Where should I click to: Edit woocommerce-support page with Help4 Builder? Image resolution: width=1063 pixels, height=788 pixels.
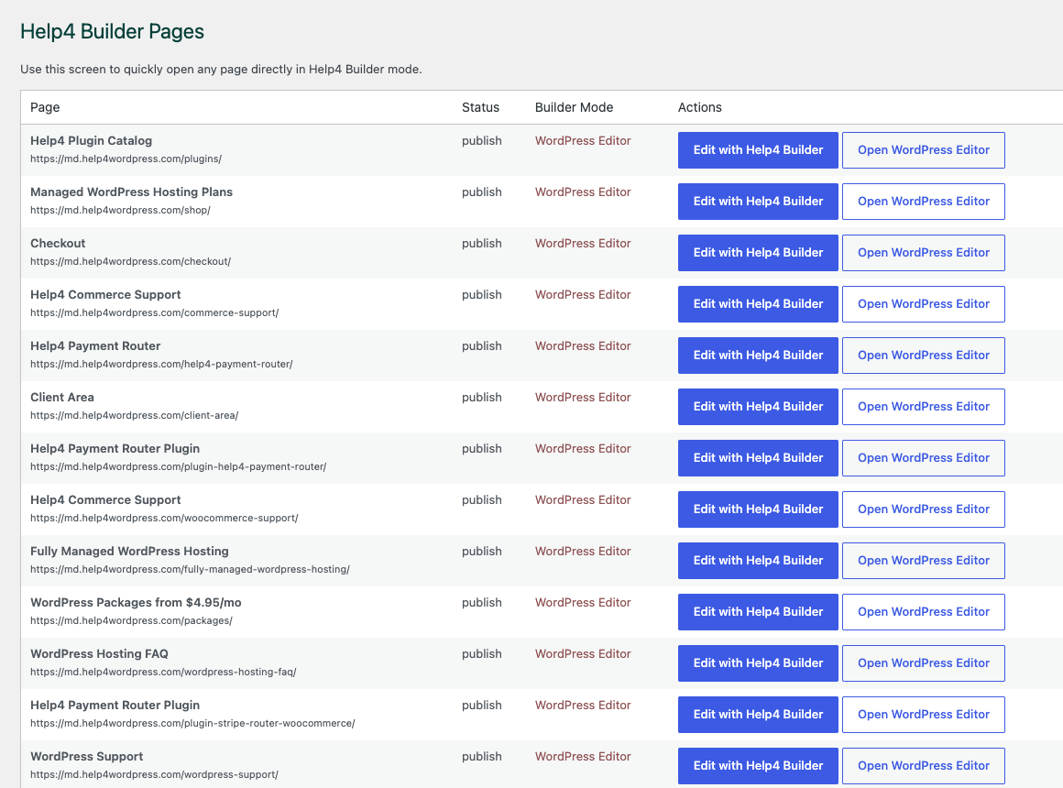tap(758, 509)
